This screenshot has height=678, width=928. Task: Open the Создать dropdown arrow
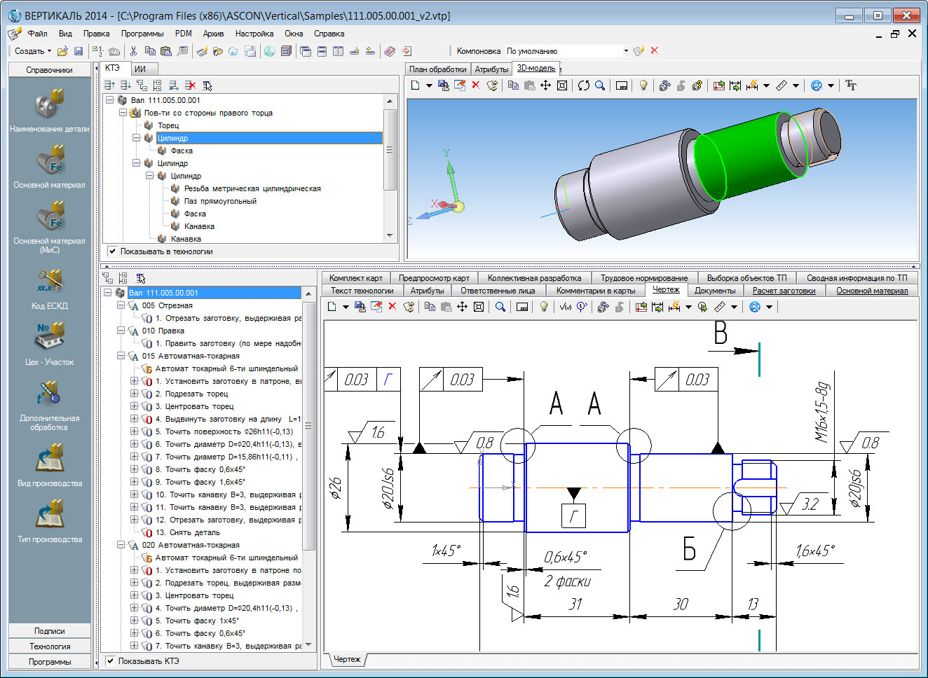[49, 51]
